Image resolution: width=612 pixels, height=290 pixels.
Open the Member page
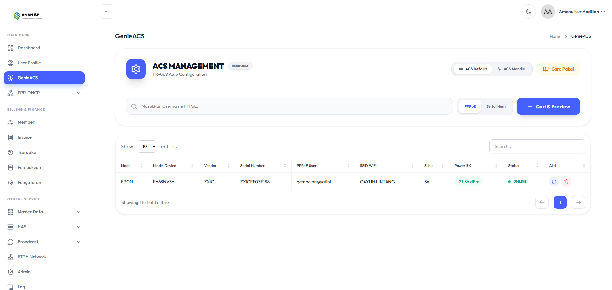(44, 122)
